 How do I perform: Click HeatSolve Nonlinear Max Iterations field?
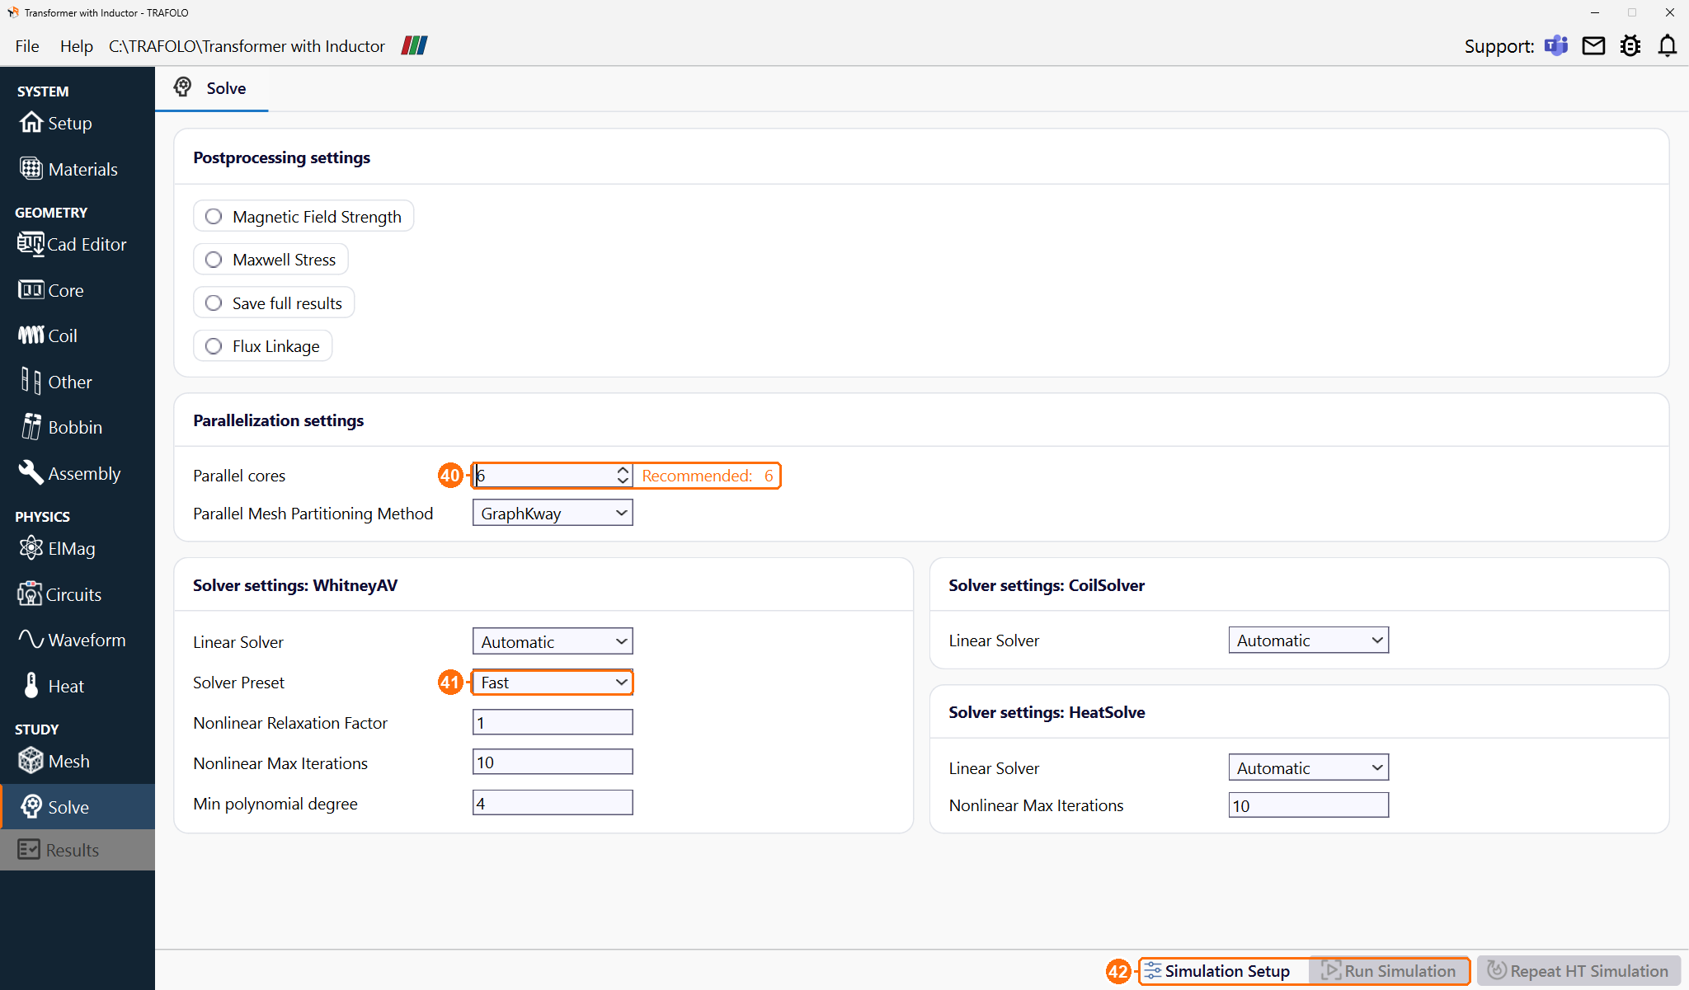point(1309,805)
